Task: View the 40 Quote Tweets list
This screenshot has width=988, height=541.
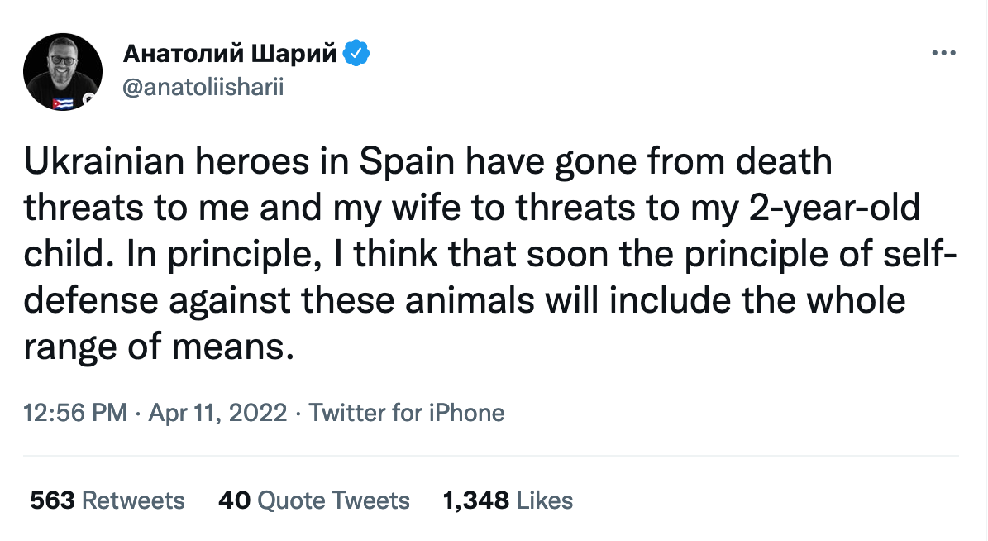Action: pos(314,500)
